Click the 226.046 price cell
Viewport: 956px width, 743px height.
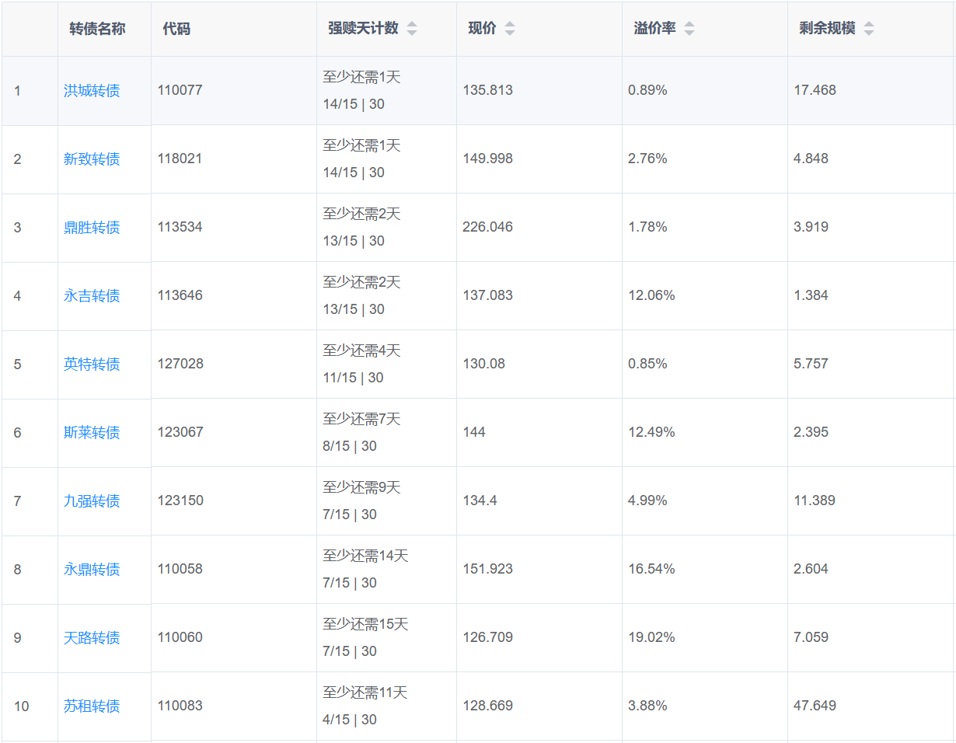pyautogui.click(x=487, y=227)
